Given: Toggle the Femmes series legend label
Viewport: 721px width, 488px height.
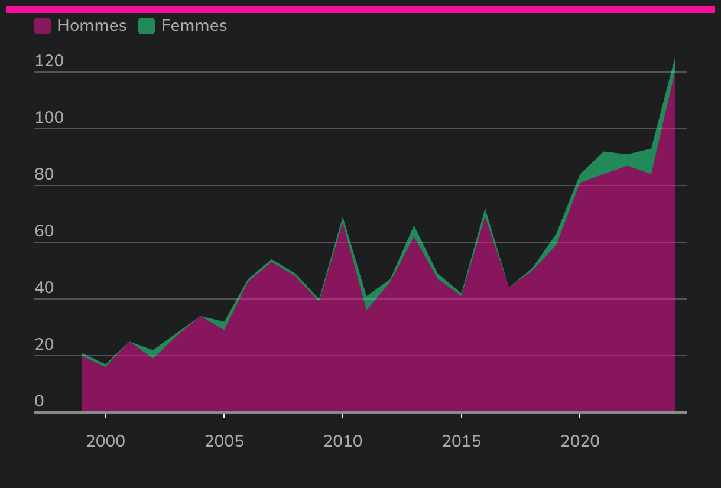Looking at the screenshot, I should [194, 26].
